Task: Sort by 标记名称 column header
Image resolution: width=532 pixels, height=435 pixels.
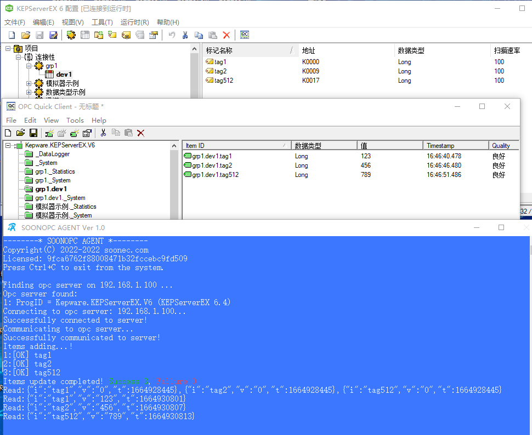Action: tap(251, 50)
